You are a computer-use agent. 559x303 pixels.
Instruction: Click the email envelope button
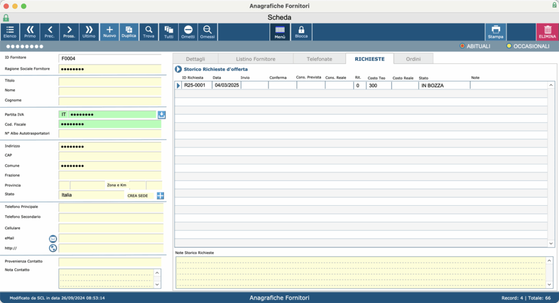pos(53,239)
